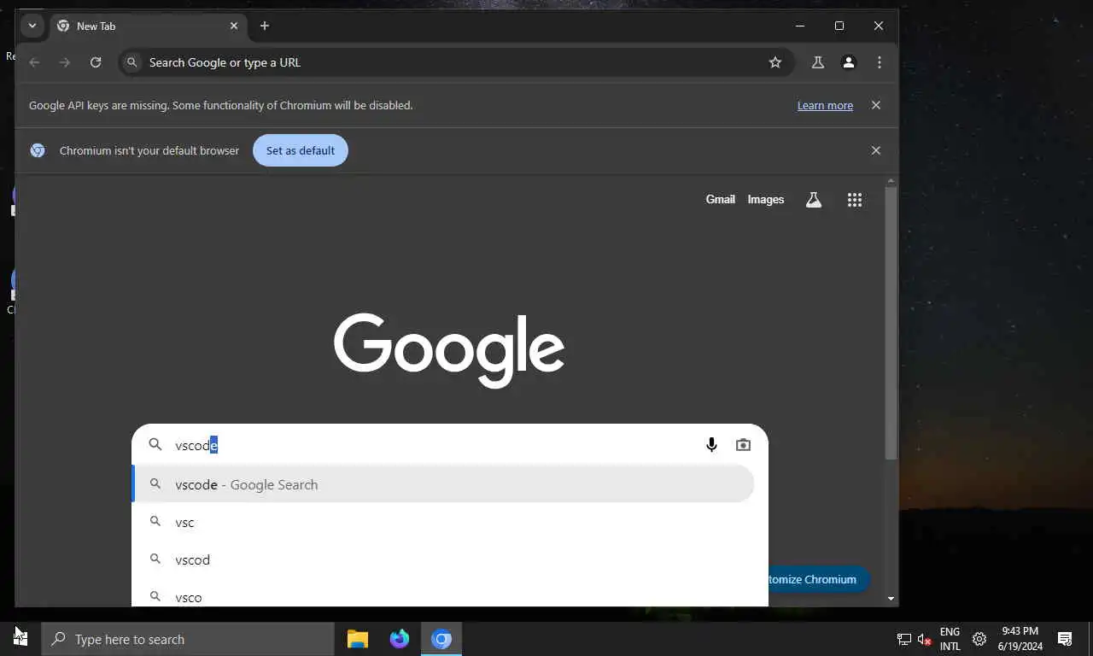This screenshot has height=656, width=1093.
Task: Select the vsco suggestion
Action: coord(443,596)
